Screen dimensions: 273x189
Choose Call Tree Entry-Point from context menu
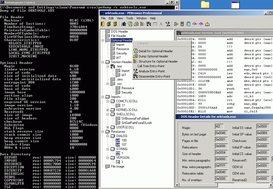(162, 66)
